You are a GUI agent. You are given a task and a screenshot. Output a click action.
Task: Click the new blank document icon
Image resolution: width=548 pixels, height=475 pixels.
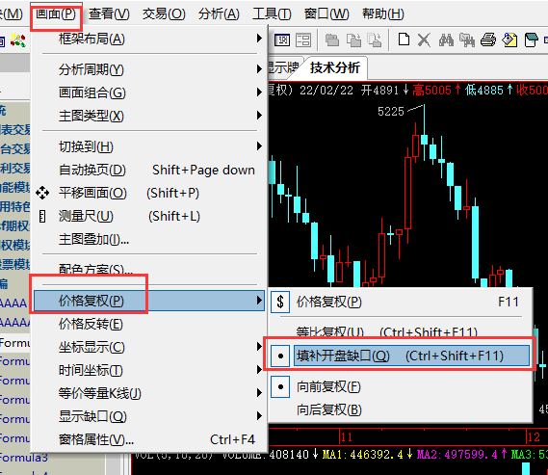[x=404, y=40]
